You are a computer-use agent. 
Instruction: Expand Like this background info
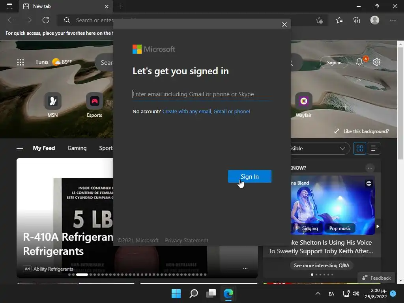[362, 131]
